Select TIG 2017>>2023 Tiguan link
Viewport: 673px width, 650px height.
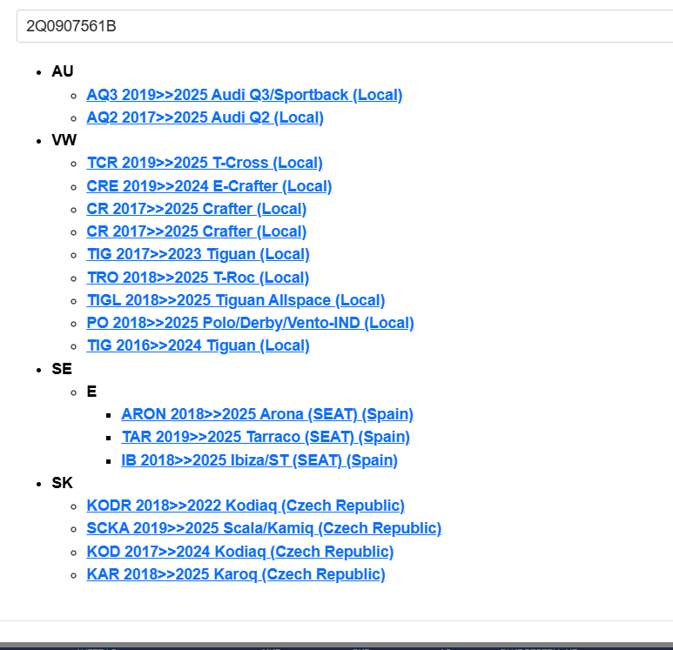click(x=198, y=254)
